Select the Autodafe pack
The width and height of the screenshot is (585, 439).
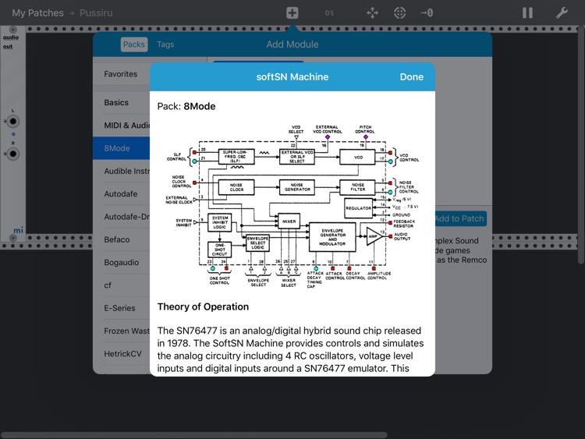121,194
